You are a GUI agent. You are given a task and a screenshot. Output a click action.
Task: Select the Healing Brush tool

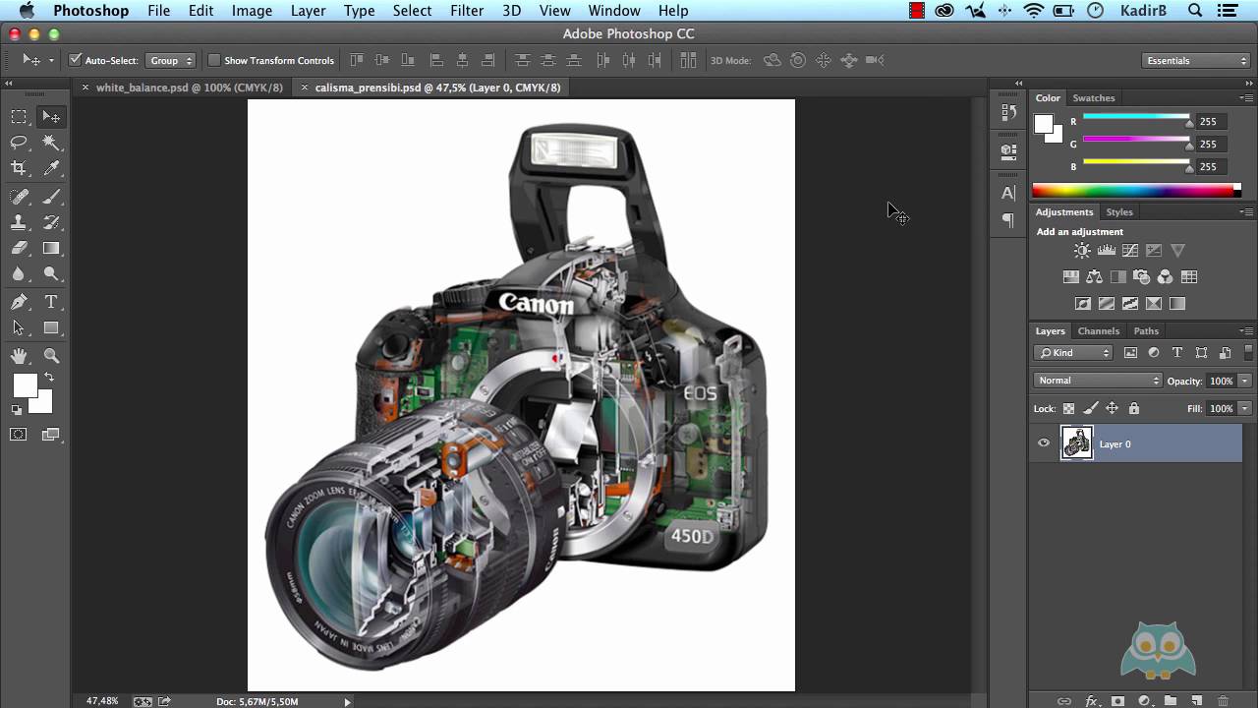(x=19, y=197)
